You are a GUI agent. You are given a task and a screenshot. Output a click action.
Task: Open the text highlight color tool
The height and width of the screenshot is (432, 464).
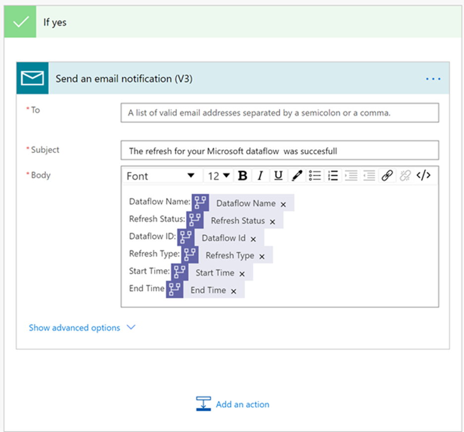coord(296,175)
